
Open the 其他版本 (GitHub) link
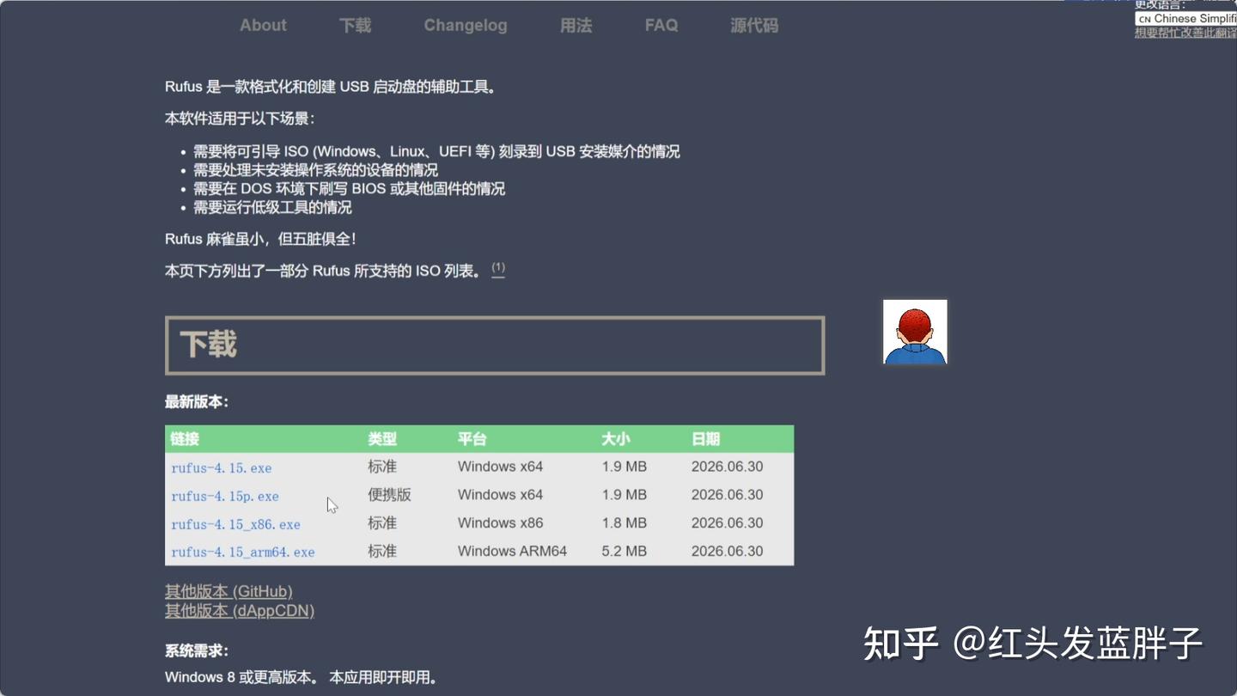(x=229, y=591)
